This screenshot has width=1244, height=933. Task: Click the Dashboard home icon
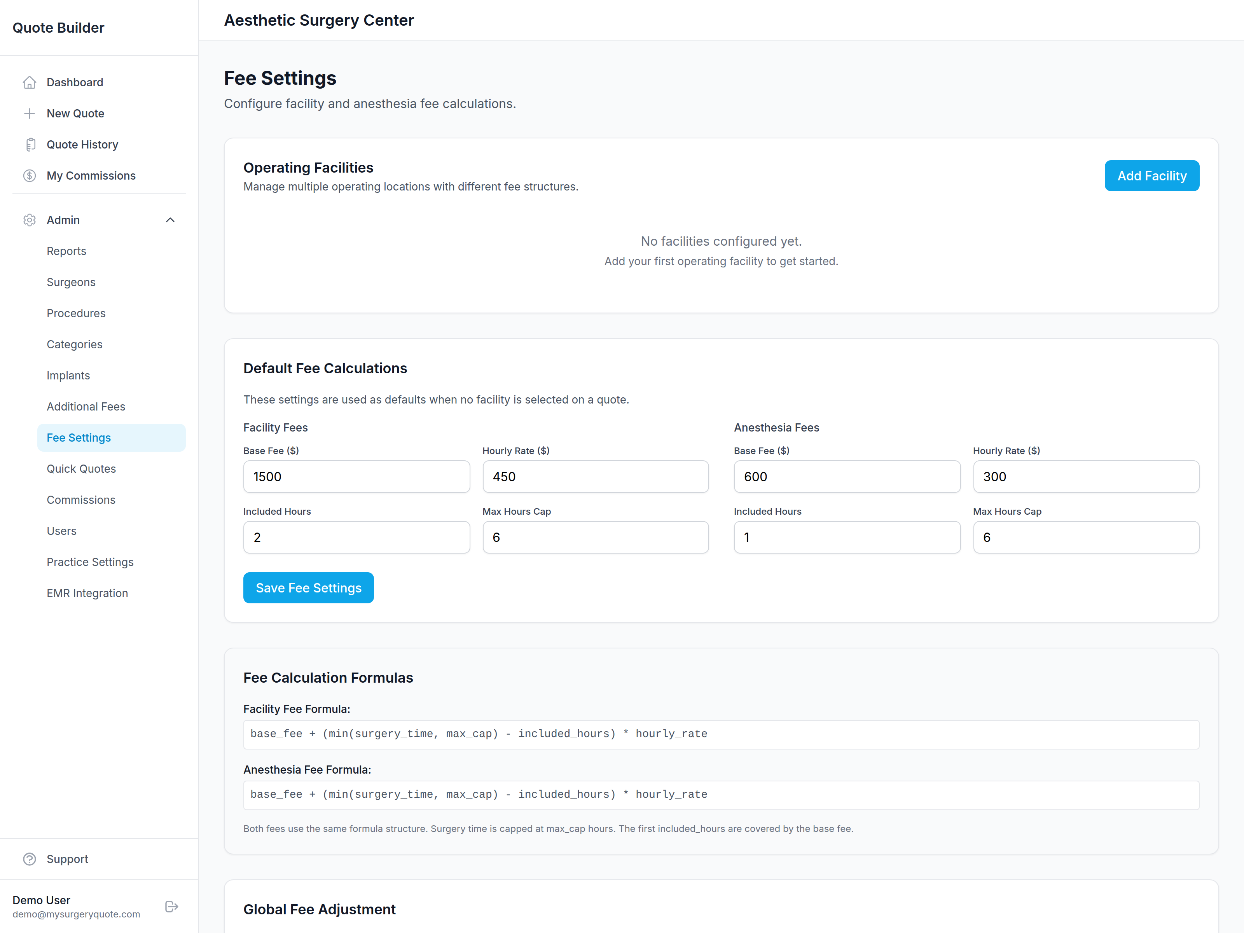pos(30,82)
